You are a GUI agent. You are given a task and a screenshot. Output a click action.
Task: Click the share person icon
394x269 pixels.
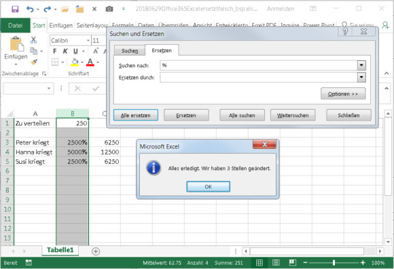385,25
